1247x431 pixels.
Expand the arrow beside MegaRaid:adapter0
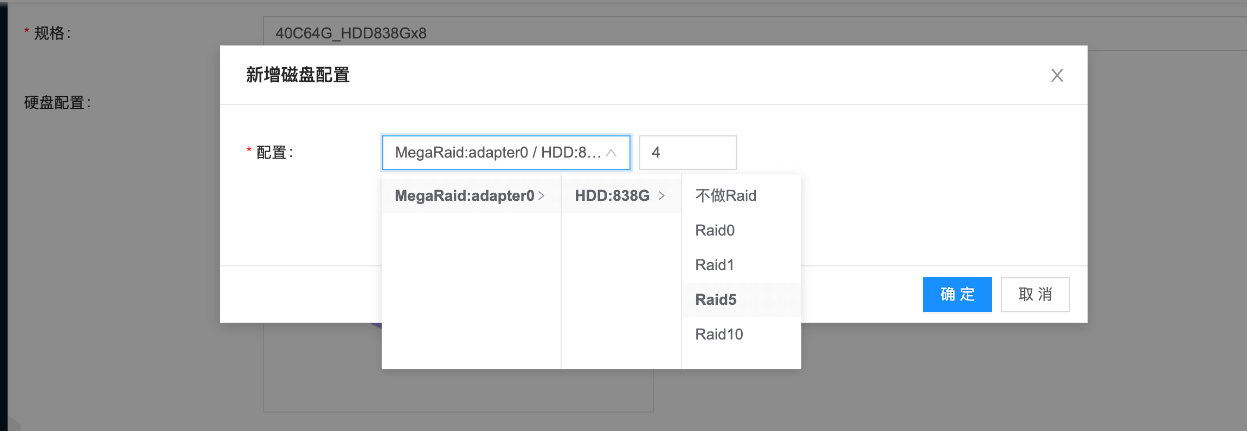click(x=542, y=195)
